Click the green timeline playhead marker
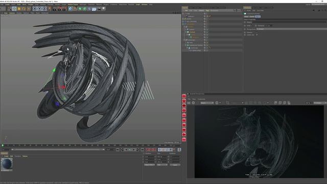 [x=3, y=145]
